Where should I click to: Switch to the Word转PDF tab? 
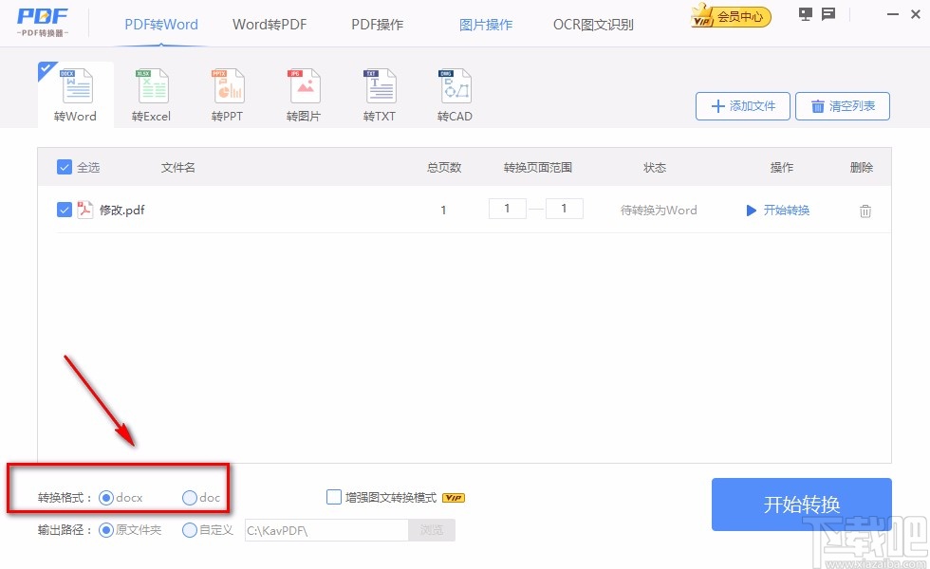pyautogui.click(x=269, y=25)
